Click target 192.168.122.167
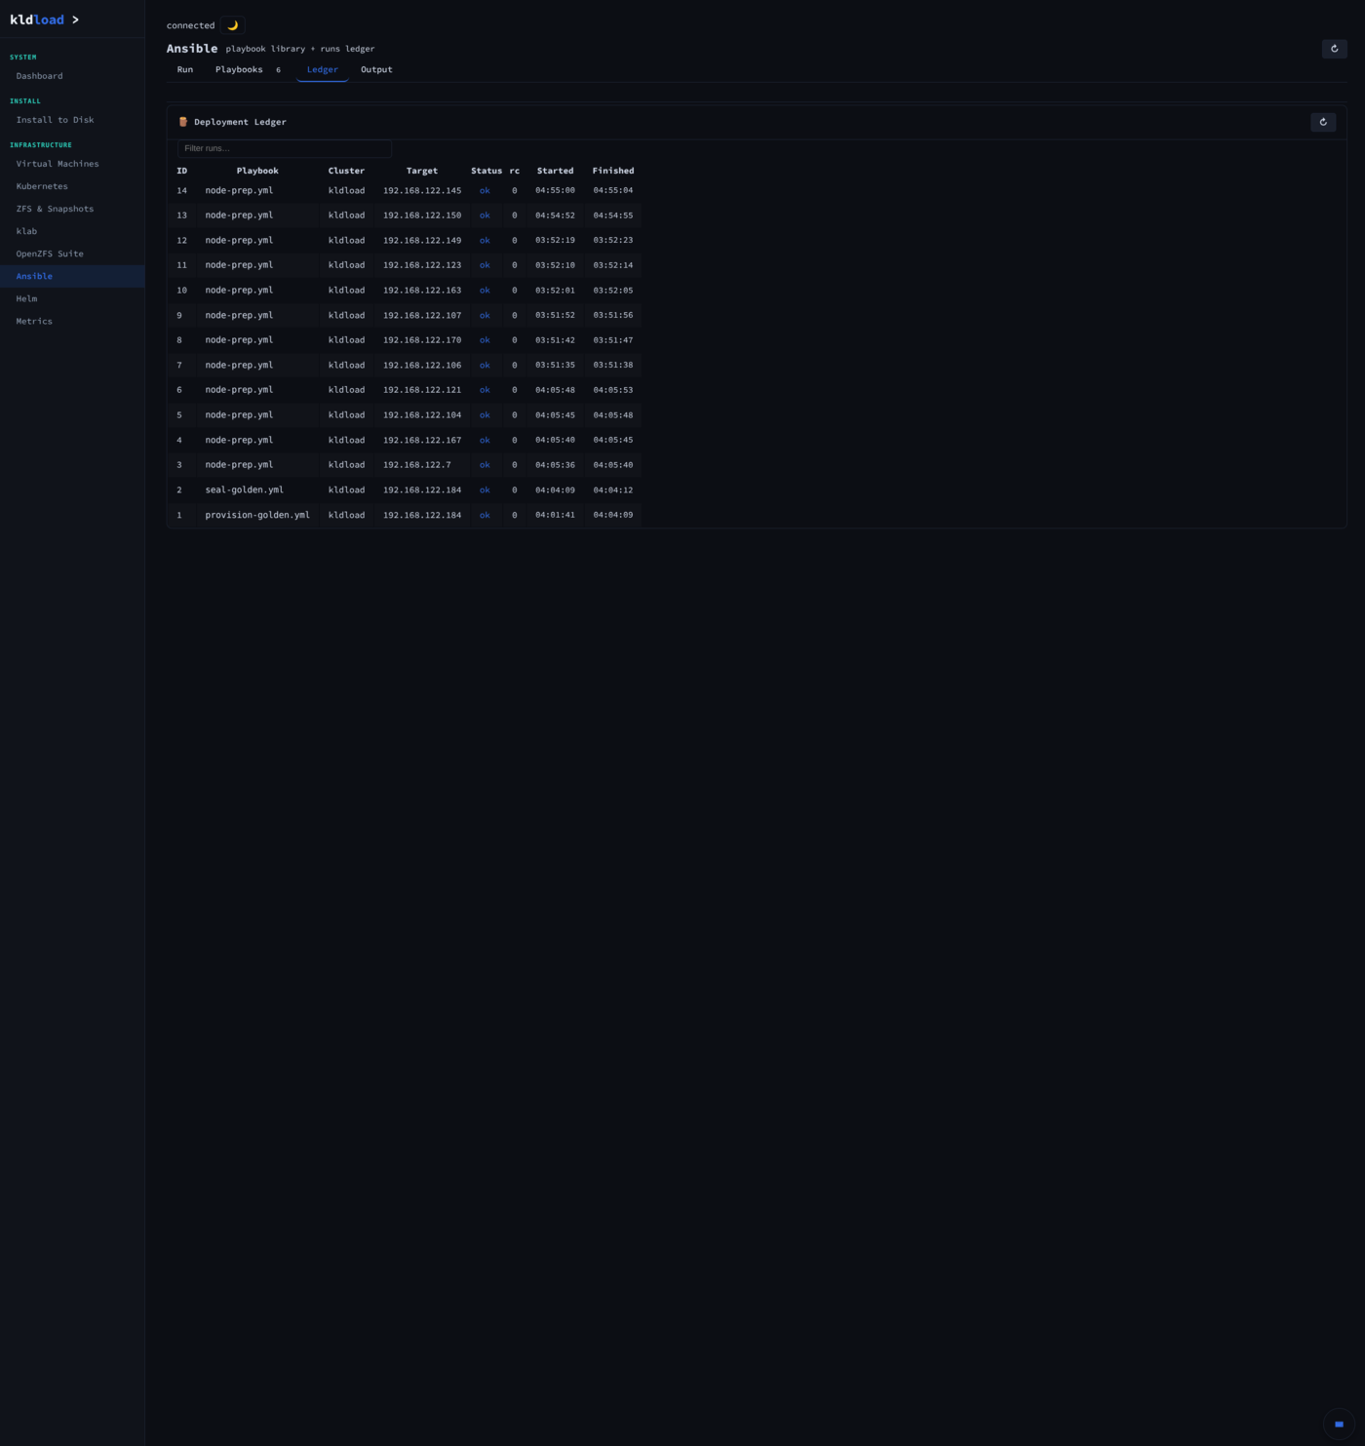 click(422, 440)
